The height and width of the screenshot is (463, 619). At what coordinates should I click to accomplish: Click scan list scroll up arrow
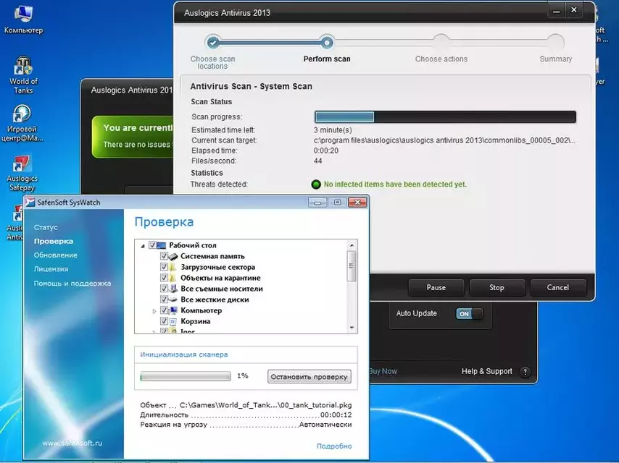point(352,245)
